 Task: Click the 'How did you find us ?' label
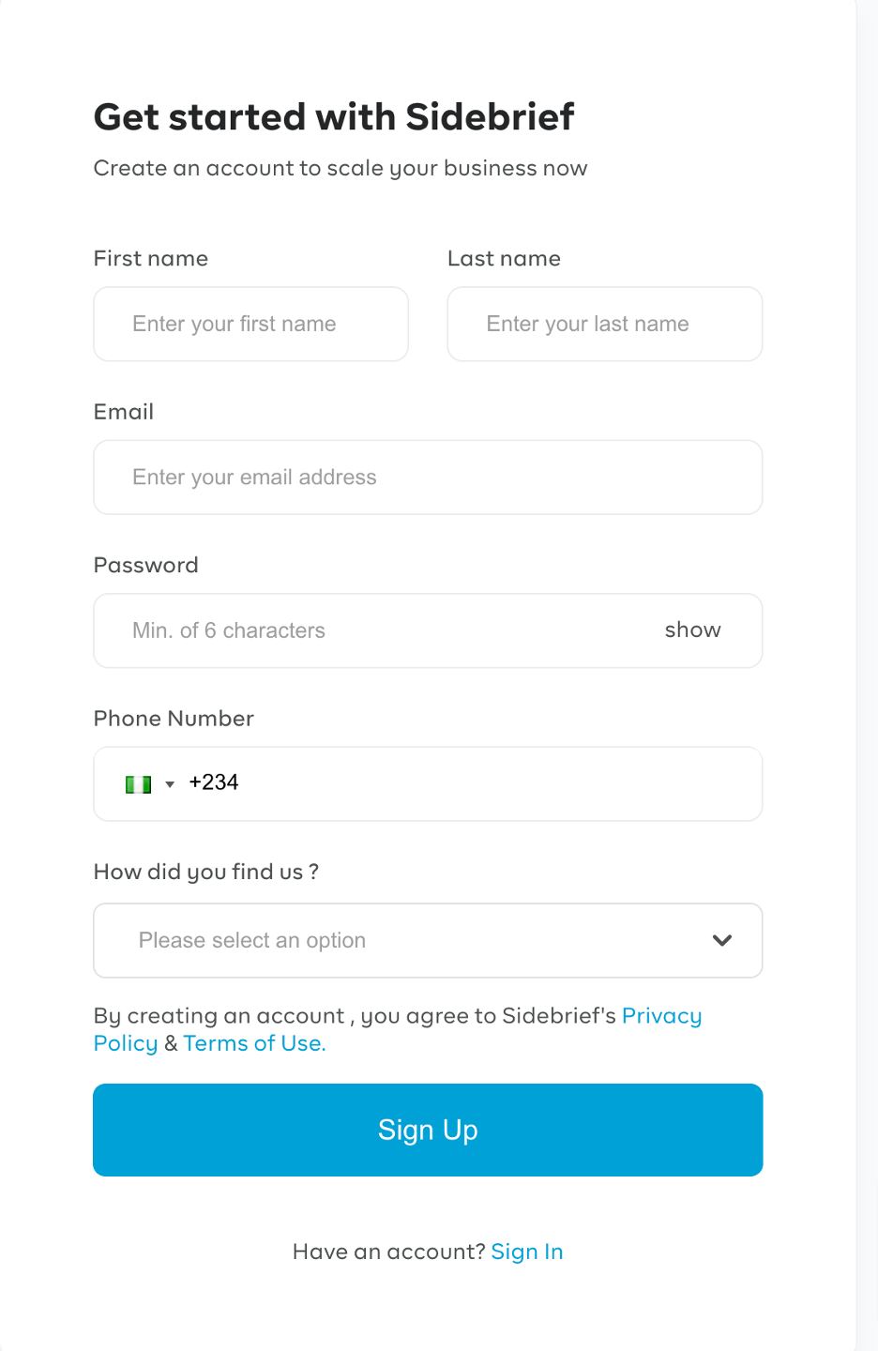(x=206, y=872)
